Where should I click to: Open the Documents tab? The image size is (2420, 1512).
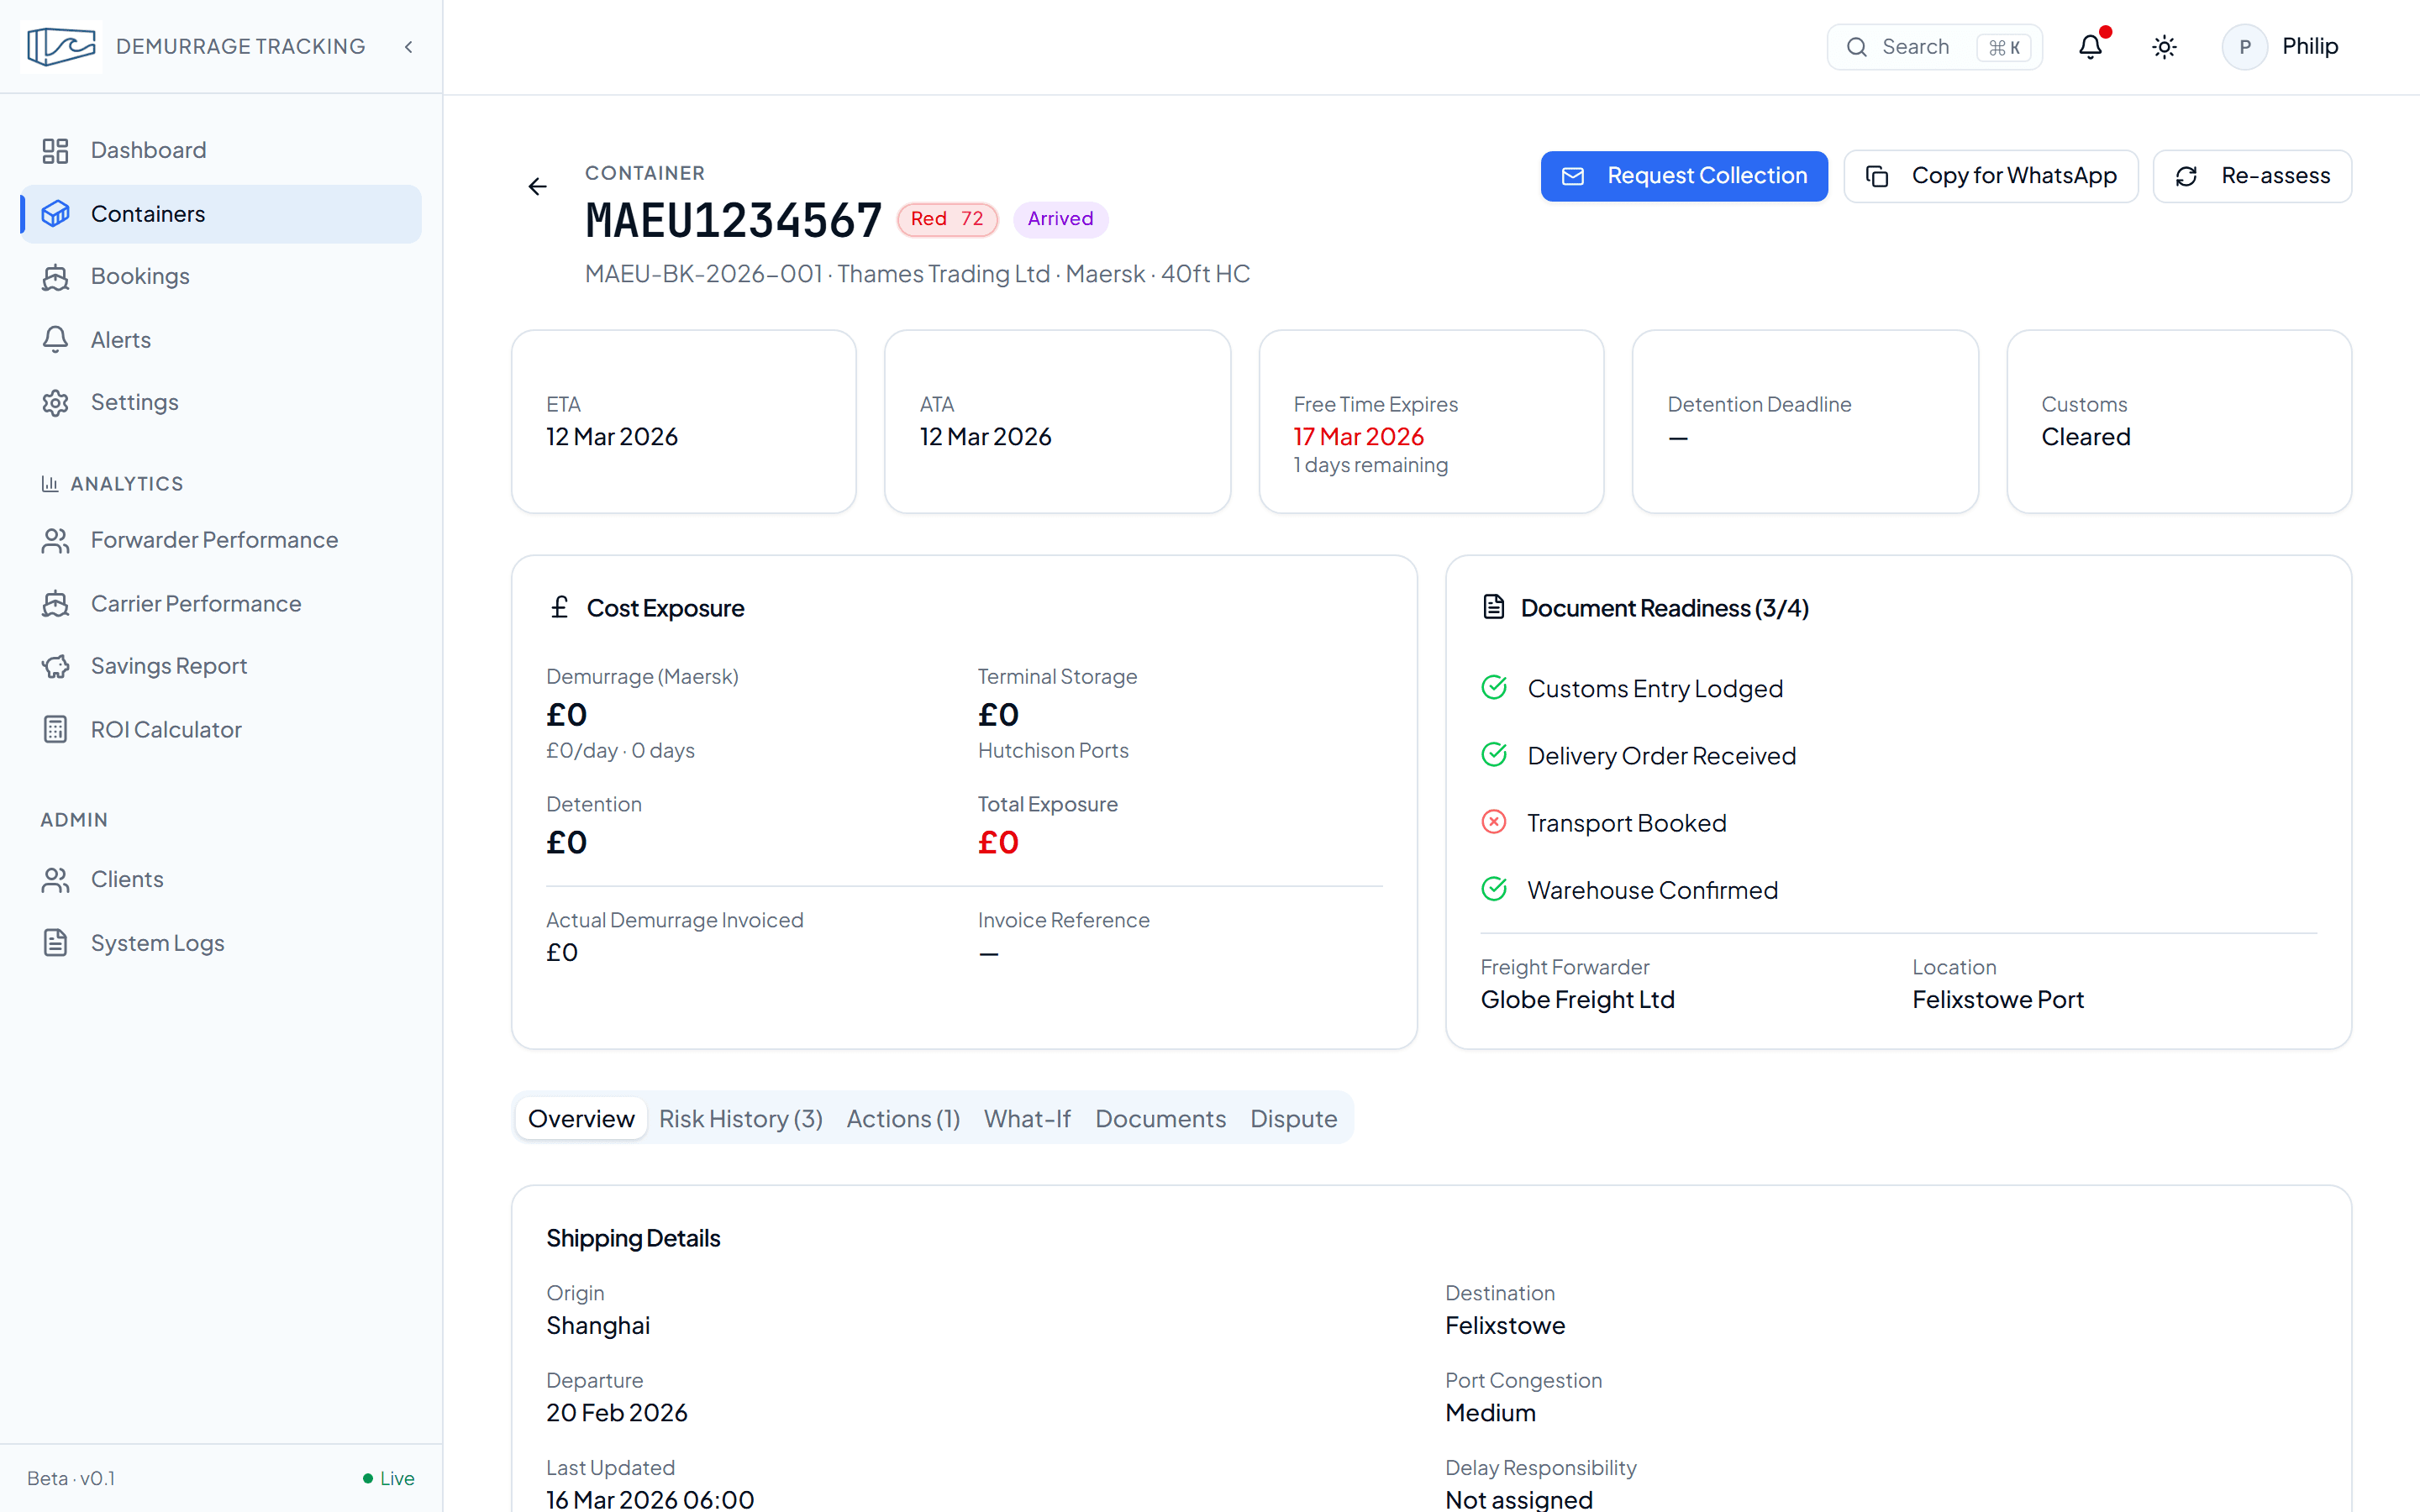coord(1160,1118)
